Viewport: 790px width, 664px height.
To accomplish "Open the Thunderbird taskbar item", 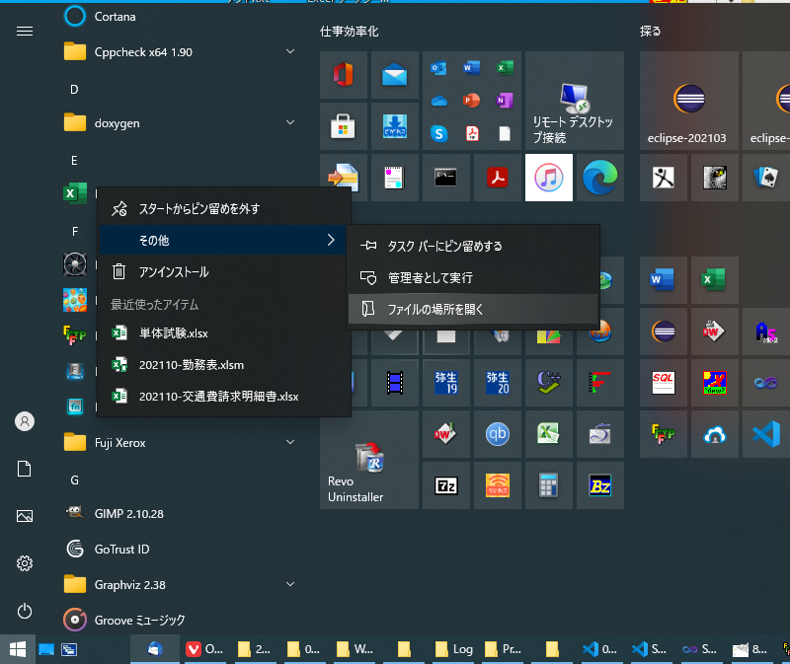I will click(x=155, y=649).
